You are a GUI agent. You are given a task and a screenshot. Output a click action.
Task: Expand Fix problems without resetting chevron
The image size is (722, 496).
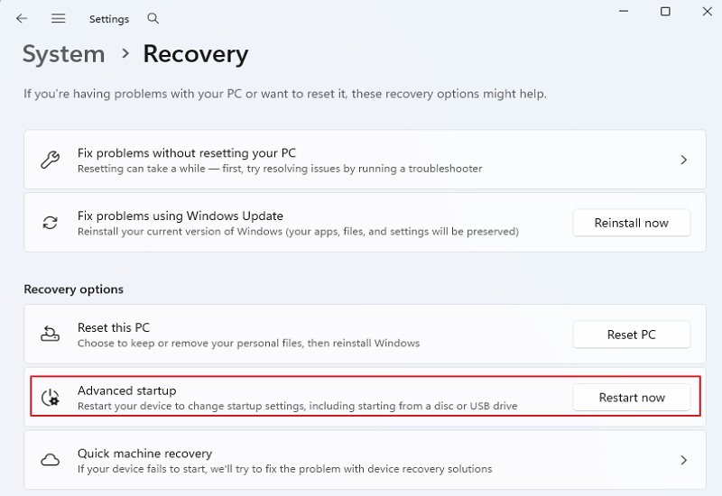tap(683, 161)
